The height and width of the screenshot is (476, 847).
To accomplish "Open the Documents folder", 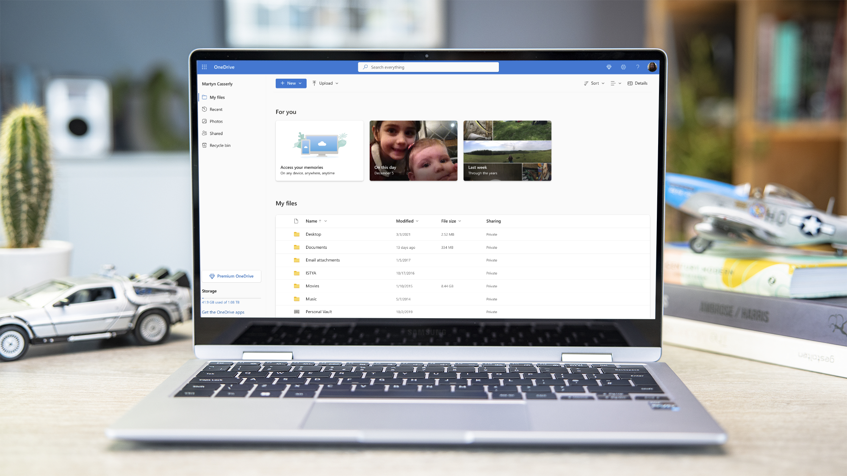I will 316,247.
